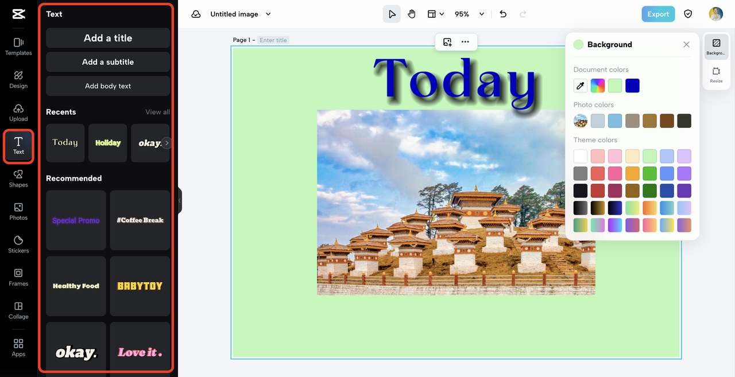This screenshot has height=377, width=735.
Task: Open the layout view dropdown
Action: [x=436, y=14]
